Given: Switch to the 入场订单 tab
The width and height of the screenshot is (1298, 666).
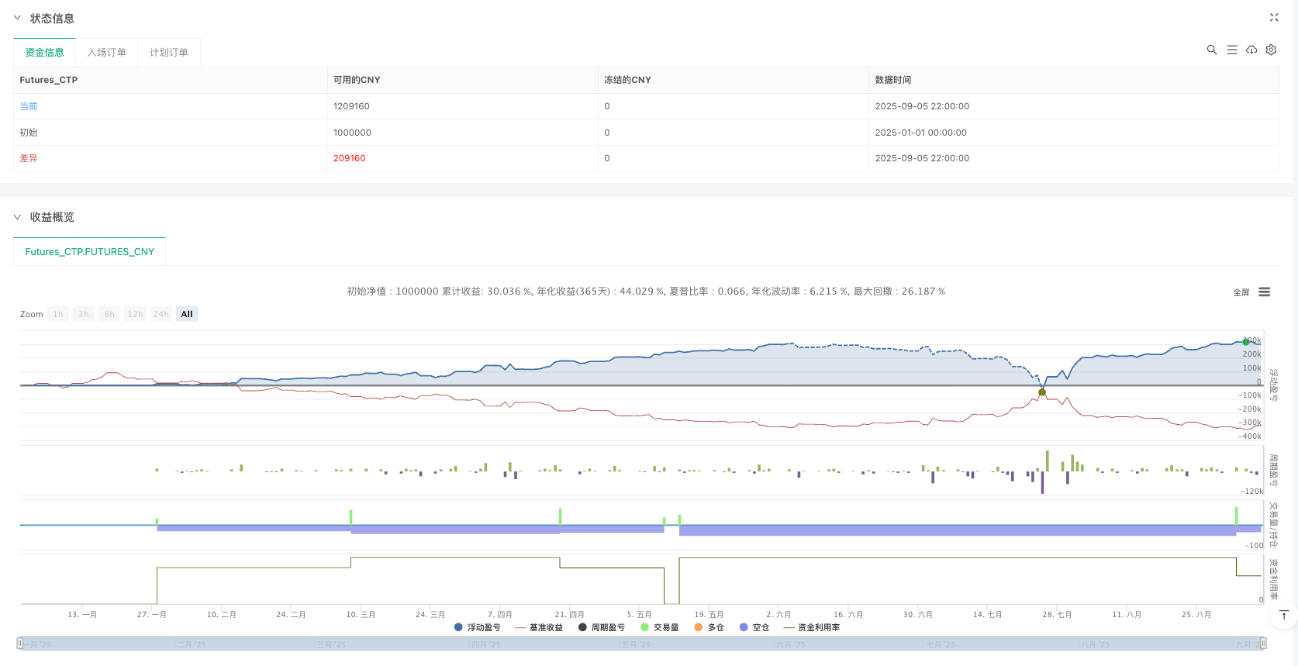Looking at the screenshot, I should coord(106,52).
